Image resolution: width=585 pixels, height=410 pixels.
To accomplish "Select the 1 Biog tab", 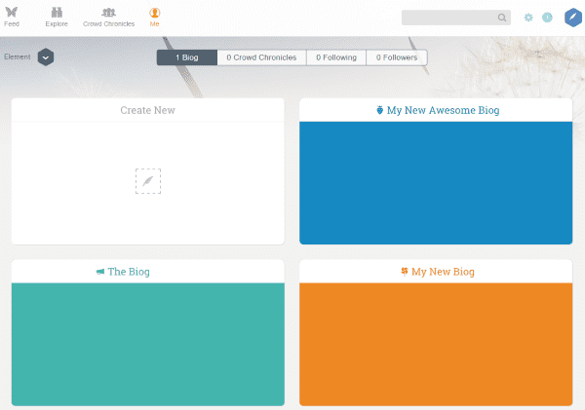I will (x=186, y=57).
